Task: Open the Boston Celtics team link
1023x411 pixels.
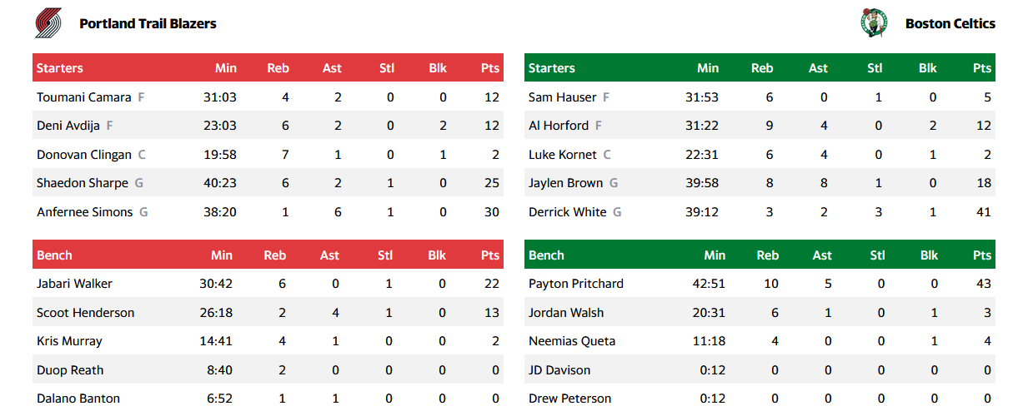Action: click(x=950, y=23)
